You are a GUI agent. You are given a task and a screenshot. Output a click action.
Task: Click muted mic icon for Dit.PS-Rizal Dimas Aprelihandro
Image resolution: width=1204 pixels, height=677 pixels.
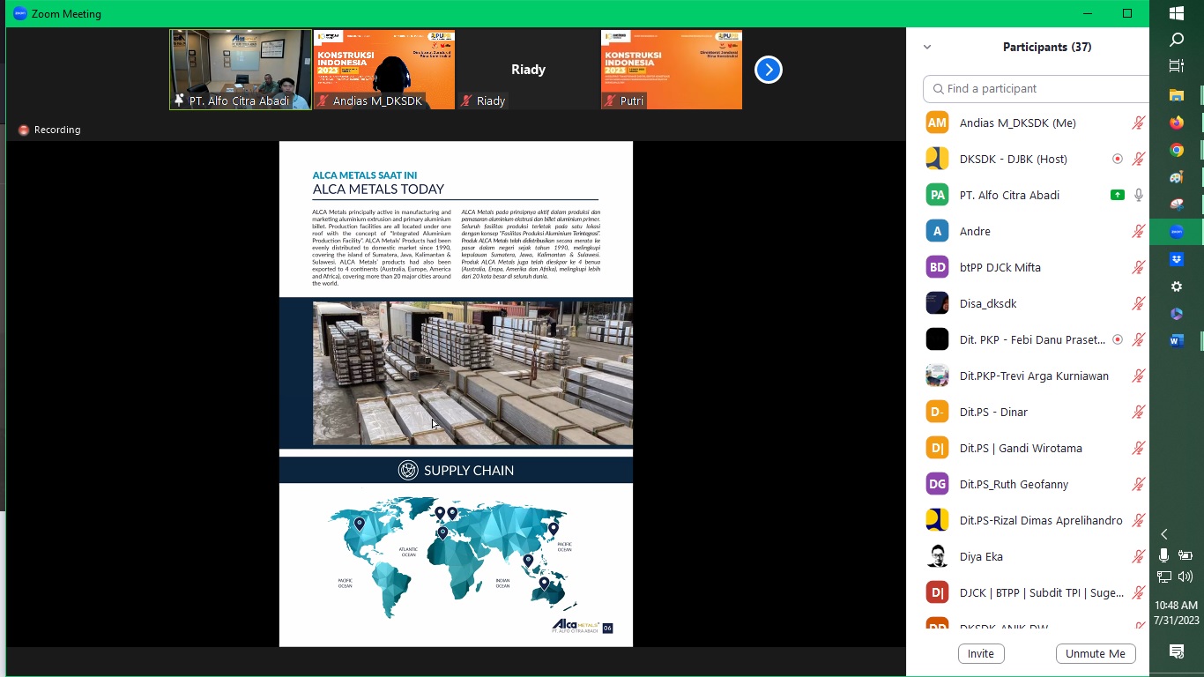[x=1139, y=520]
